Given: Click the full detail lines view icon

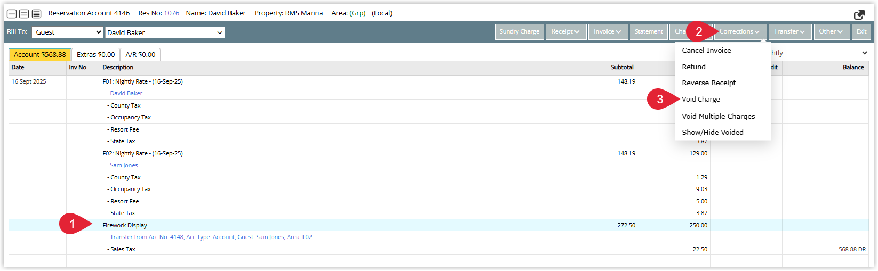Looking at the screenshot, I should pyautogui.click(x=36, y=13).
